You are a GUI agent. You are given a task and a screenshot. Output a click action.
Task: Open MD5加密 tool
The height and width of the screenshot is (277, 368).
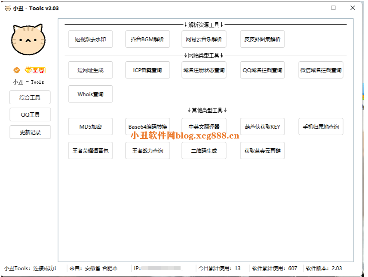coord(90,126)
